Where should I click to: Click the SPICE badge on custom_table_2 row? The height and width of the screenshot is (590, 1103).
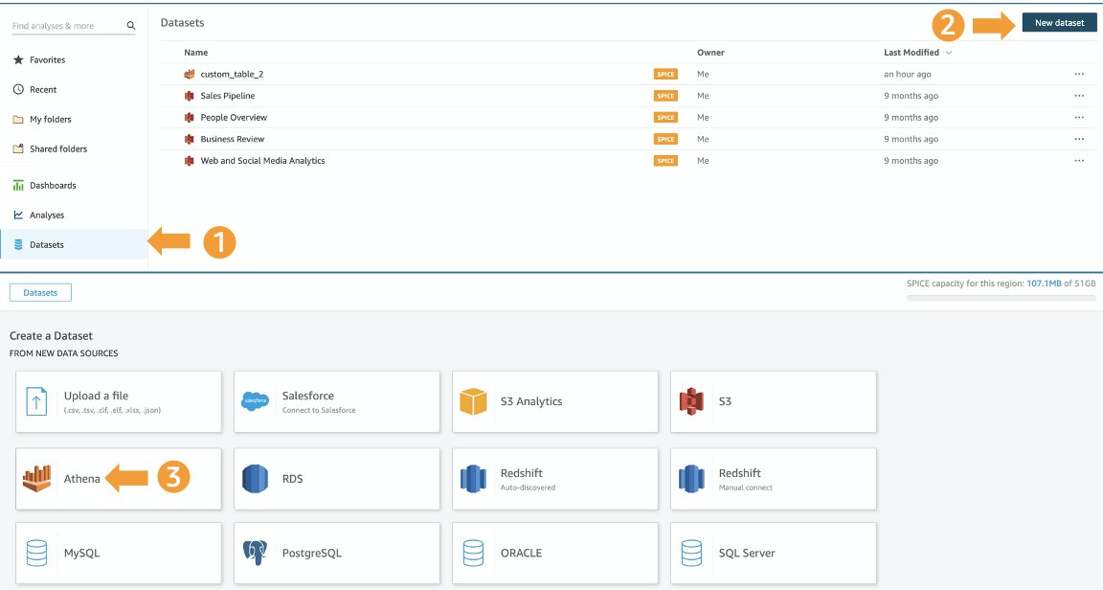point(665,74)
